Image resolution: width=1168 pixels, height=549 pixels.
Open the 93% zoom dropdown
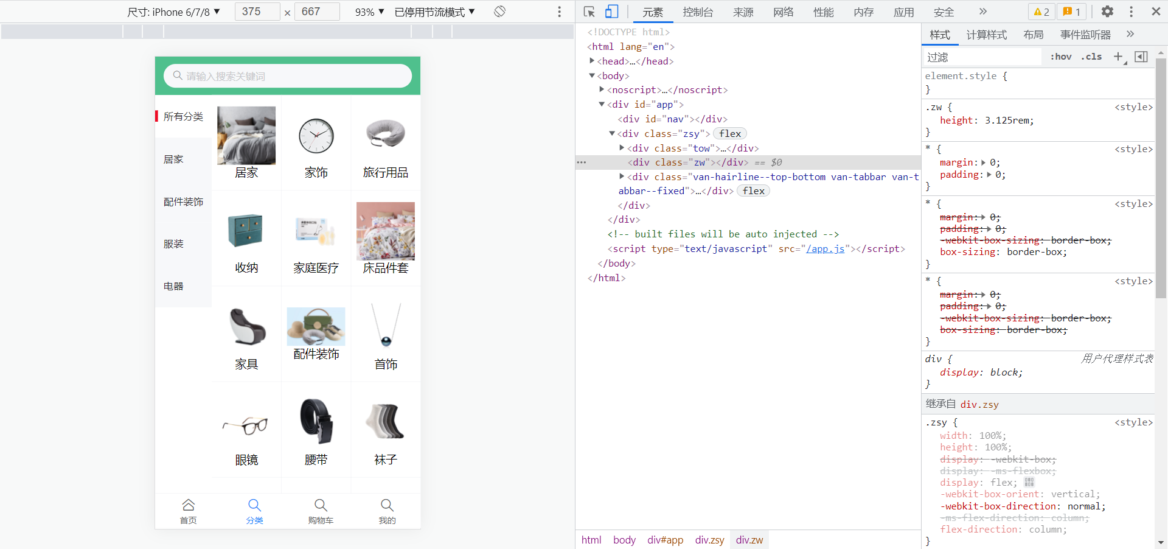point(370,12)
